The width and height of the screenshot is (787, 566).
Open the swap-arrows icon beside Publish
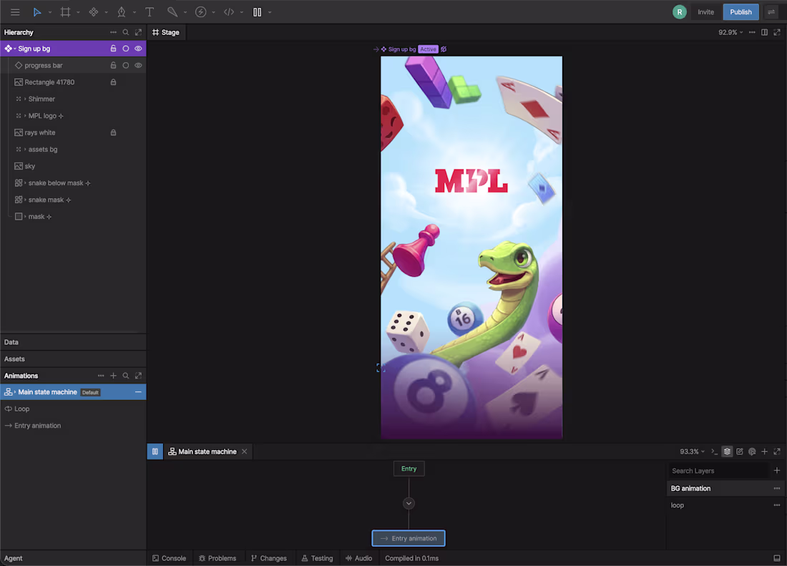(x=771, y=12)
